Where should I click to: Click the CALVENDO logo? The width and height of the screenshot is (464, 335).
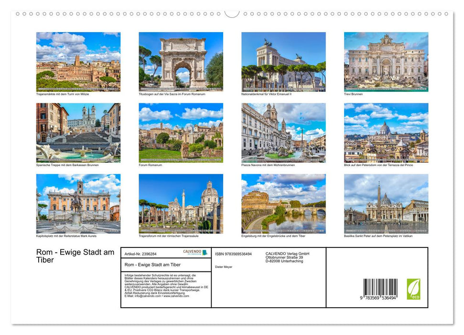pos(195,252)
